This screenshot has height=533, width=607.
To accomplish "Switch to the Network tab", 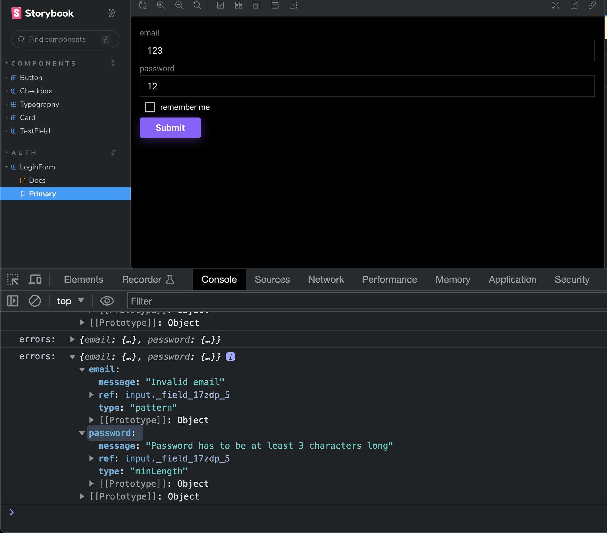I will tap(326, 279).
